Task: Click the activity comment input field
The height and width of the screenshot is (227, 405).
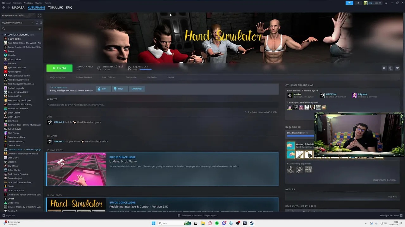Action: [162, 105]
